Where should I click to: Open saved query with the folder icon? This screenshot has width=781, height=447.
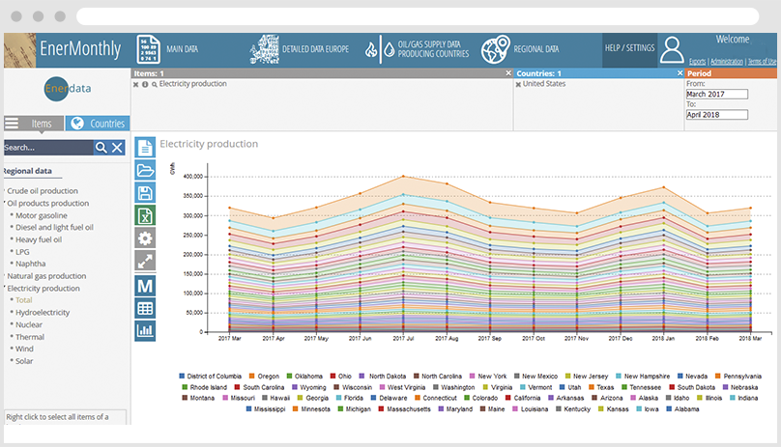[145, 171]
